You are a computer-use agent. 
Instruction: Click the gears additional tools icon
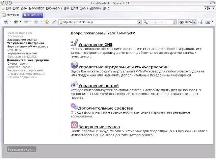coord(74,107)
